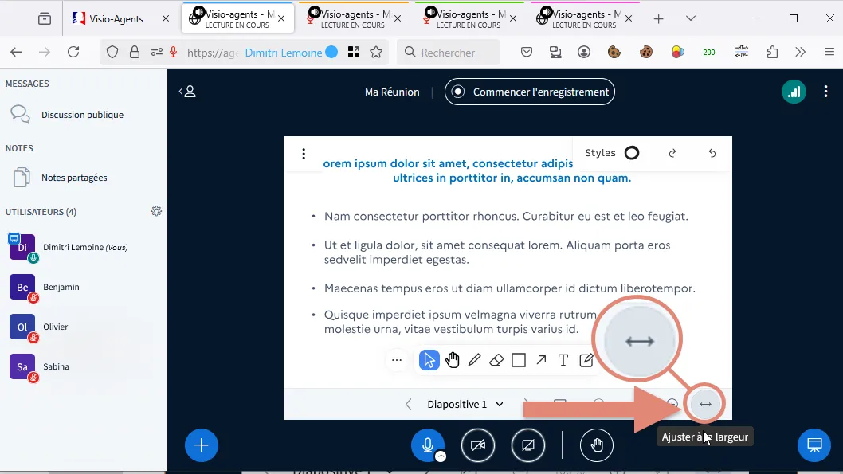The image size is (843, 474).
Task: Select the arrow selection tool in whiteboard toolbar
Action: coord(429,360)
